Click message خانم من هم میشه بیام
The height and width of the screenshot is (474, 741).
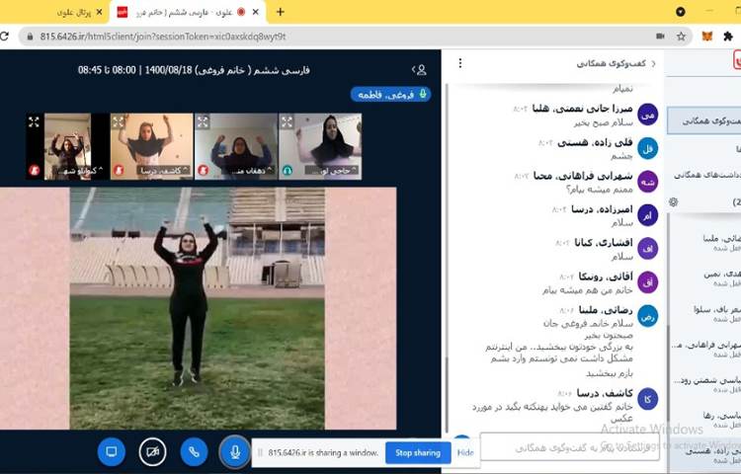[x=587, y=290]
